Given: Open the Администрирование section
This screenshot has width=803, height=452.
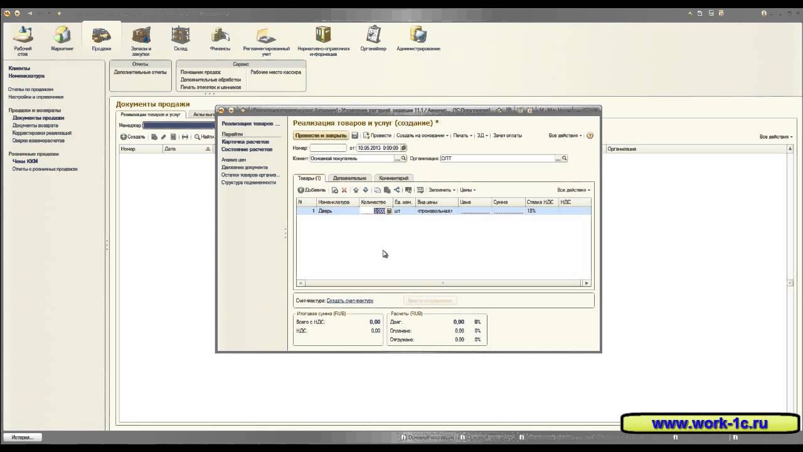Looking at the screenshot, I should (x=418, y=39).
